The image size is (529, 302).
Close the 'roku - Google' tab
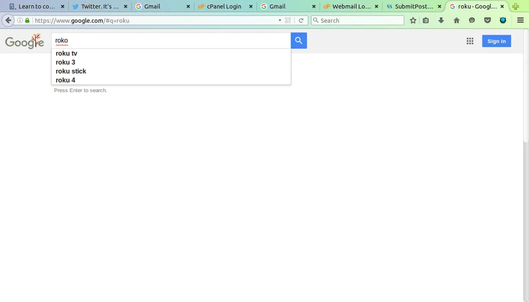pyautogui.click(x=502, y=7)
